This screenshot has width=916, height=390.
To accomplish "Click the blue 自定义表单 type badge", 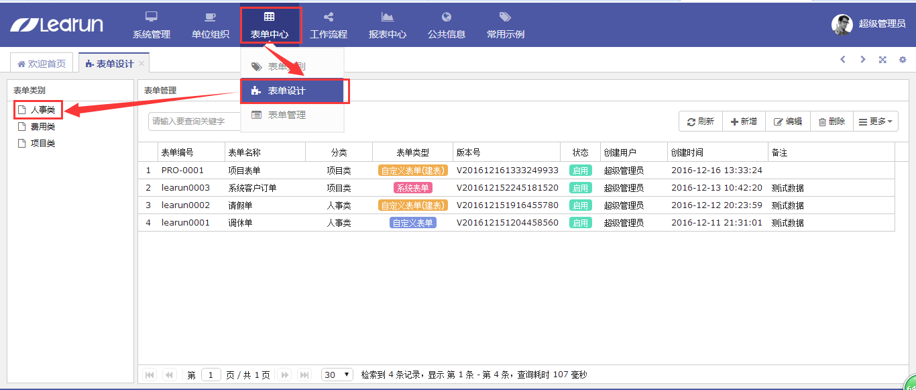I will click(412, 223).
